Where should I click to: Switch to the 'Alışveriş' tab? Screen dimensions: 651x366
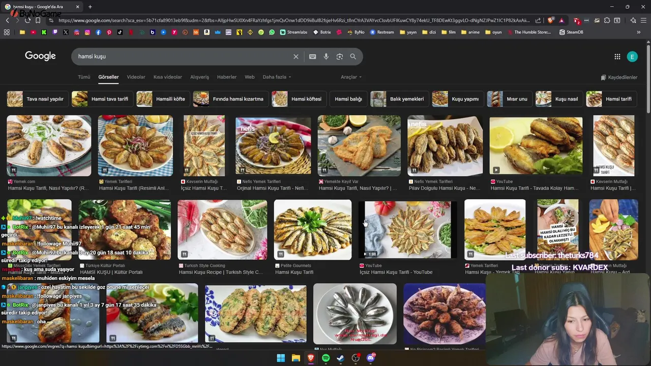[199, 77]
